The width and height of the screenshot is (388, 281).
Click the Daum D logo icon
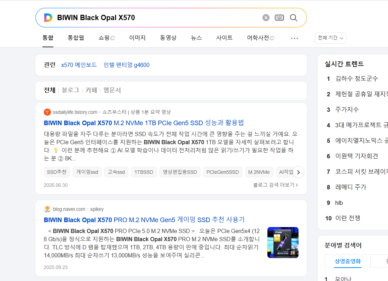point(48,18)
